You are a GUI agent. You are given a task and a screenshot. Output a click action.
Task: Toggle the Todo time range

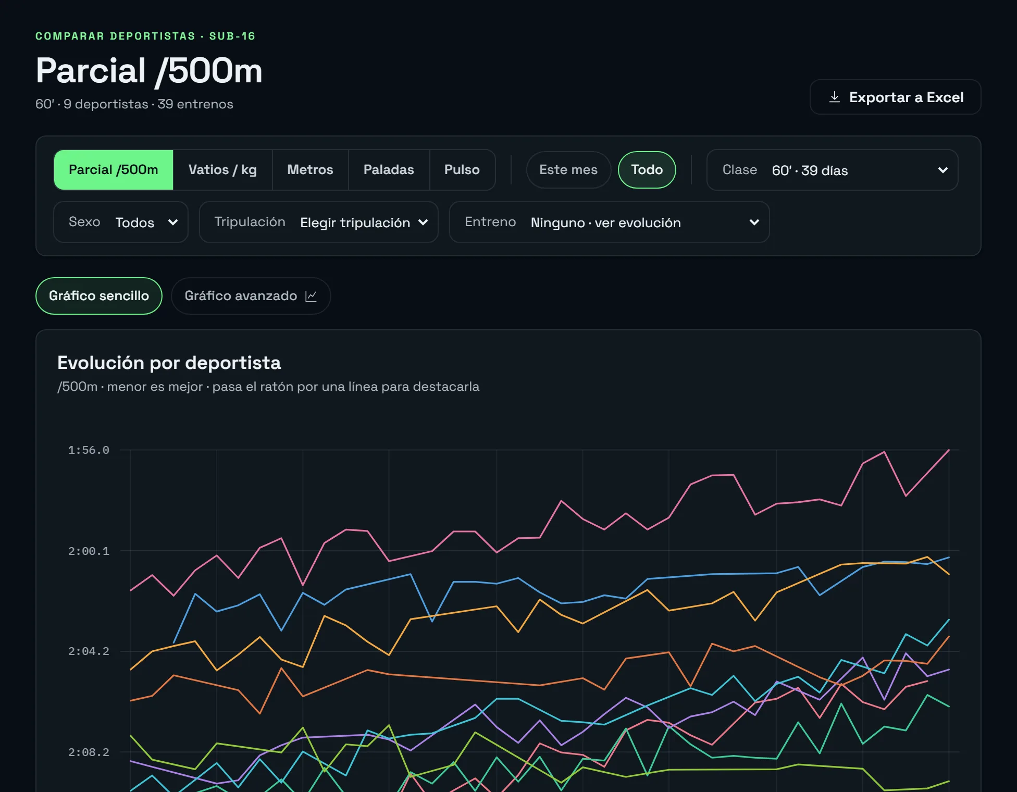pyautogui.click(x=647, y=170)
